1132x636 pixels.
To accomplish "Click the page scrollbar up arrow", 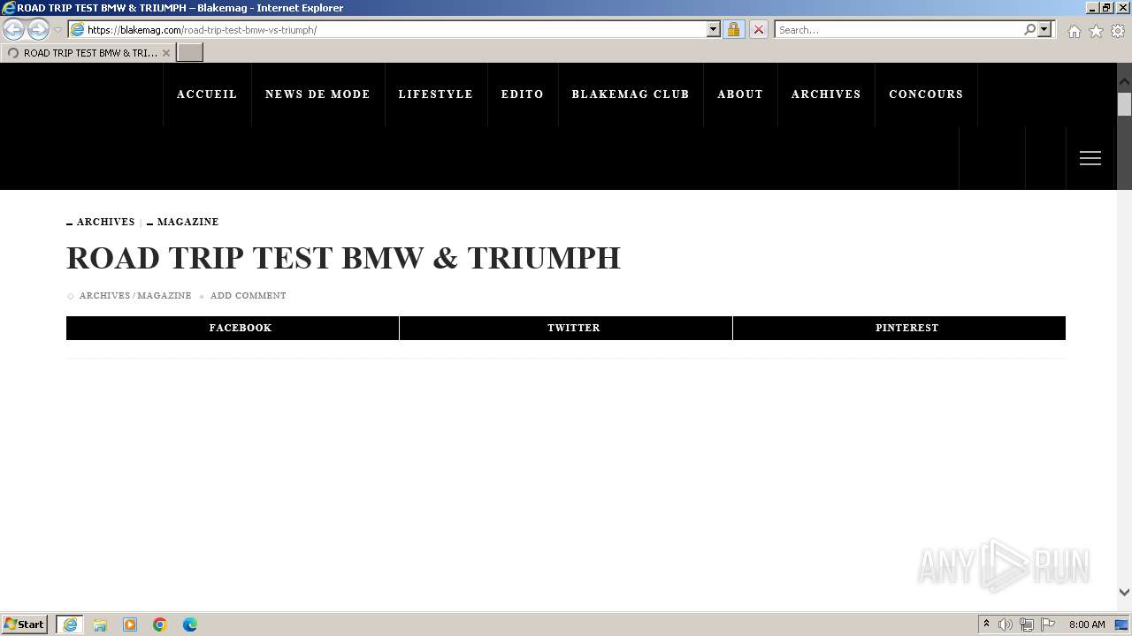I will [1124, 81].
